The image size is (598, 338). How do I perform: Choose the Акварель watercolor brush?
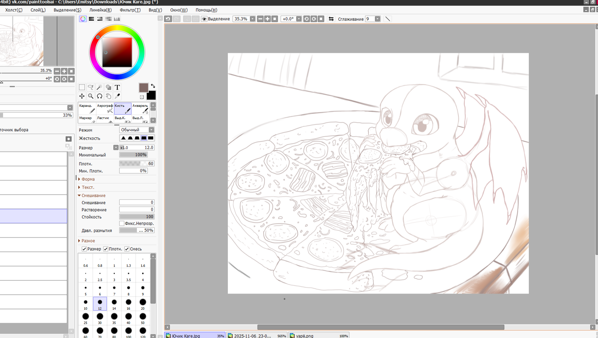140,109
